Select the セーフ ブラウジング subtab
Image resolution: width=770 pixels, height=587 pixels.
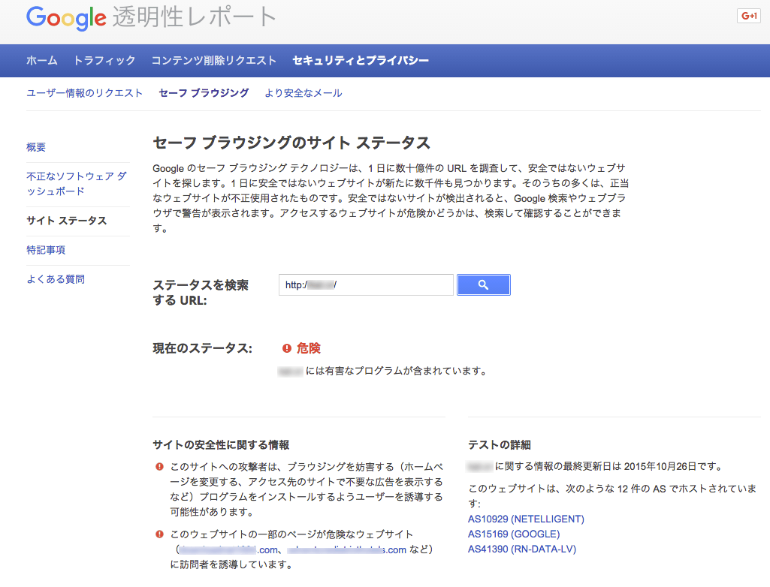coord(204,93)
